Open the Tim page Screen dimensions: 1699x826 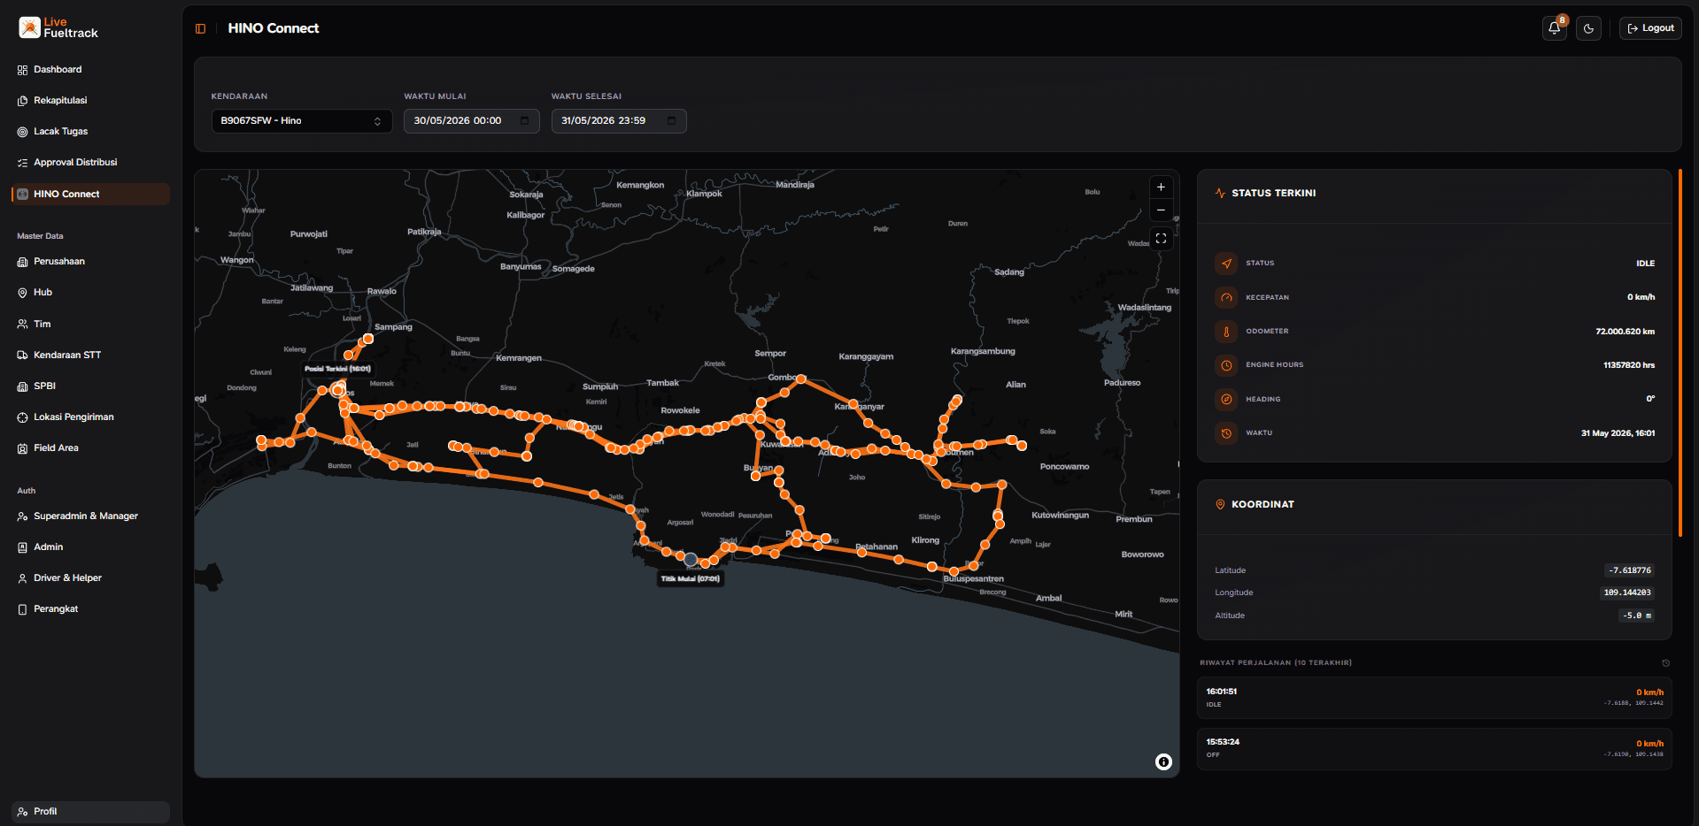coord(90,324)
